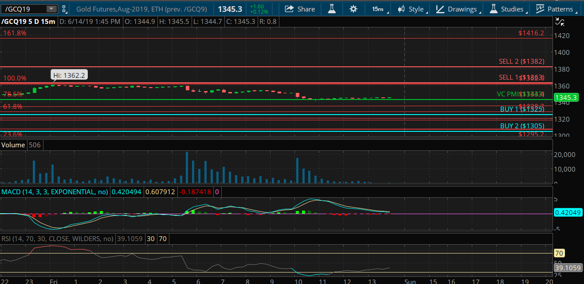Open the Patterns menu
The image size is (584, 284).
coord(560,9)
